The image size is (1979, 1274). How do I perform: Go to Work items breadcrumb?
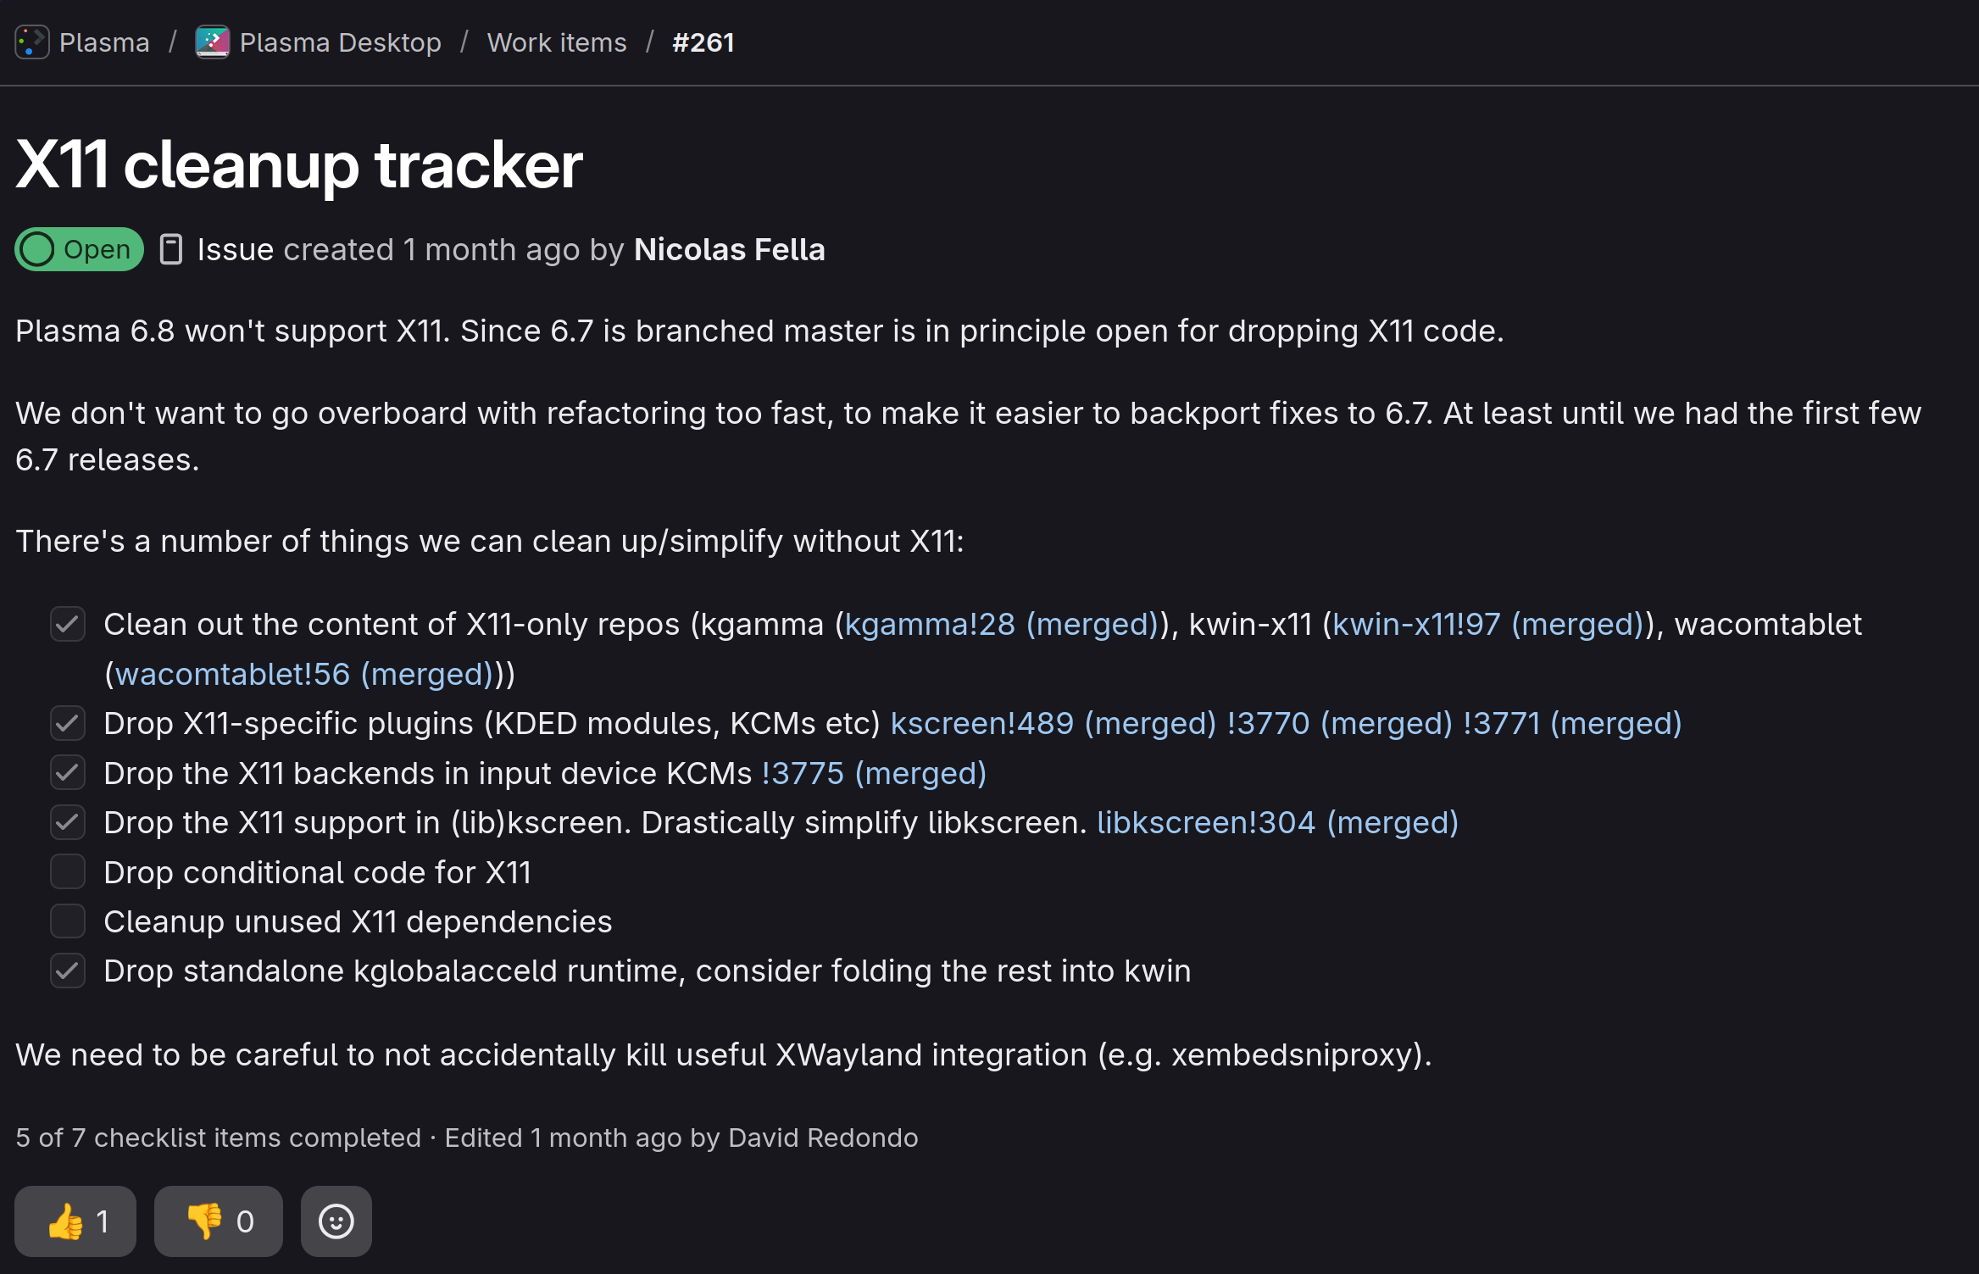(557, 42)
